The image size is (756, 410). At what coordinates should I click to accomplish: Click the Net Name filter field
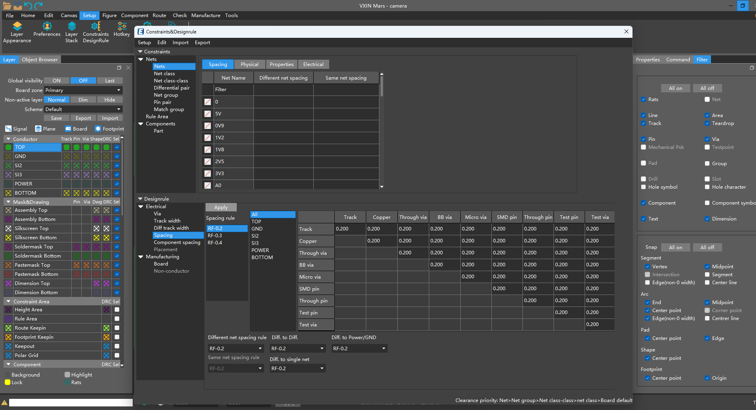point(233,90)
